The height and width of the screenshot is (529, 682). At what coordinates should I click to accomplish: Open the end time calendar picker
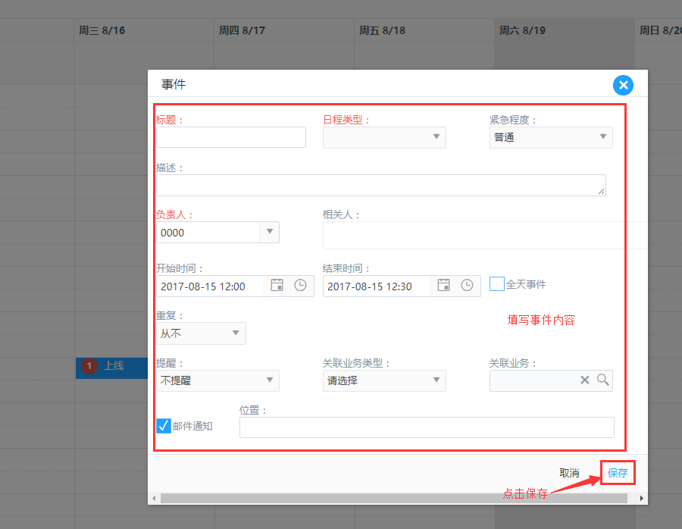click(444, 286)
